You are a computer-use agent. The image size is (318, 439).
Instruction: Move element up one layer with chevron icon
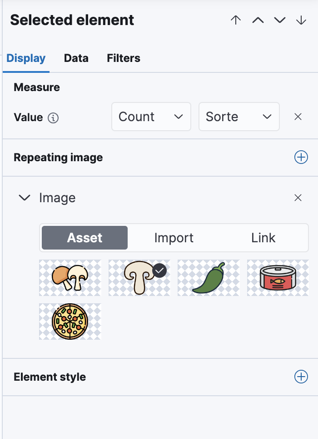(x=258, y=20)
